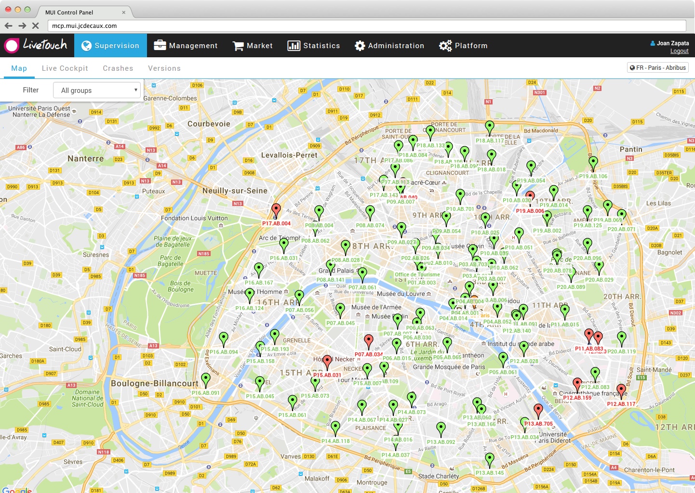
Task: Open the Statistics section
Action: [x=314, y=46]
